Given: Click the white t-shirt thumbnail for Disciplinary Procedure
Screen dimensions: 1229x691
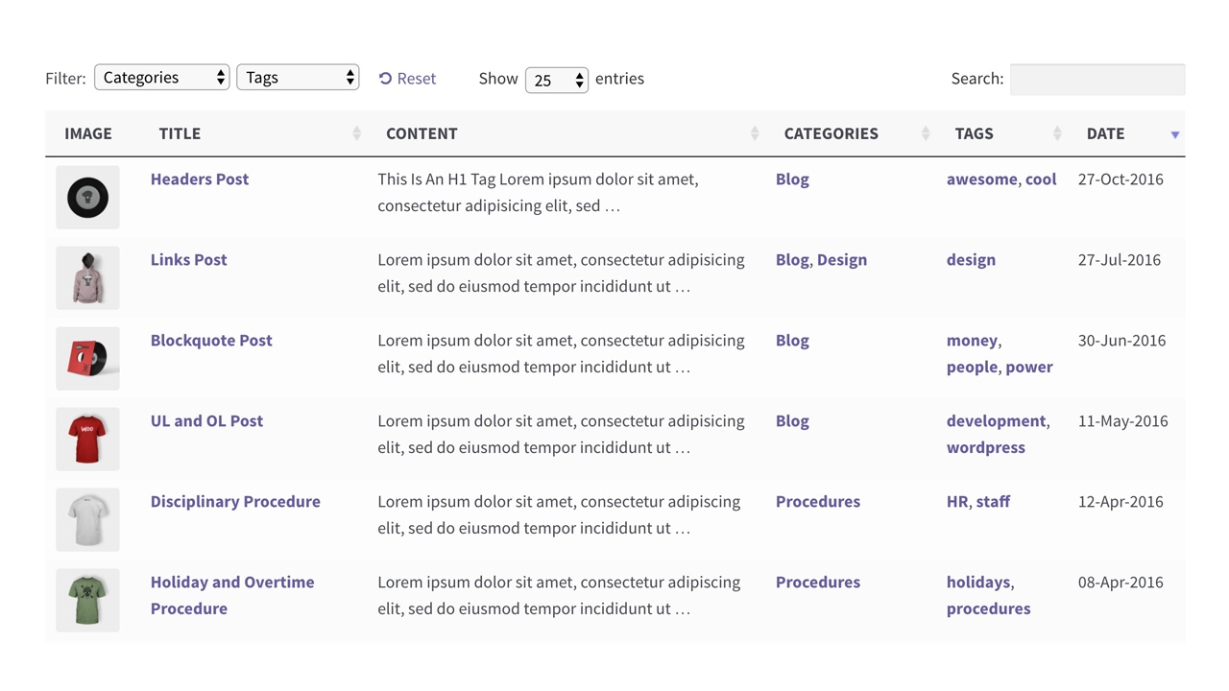Looking at the screenshot, I should tap(87, 520).
